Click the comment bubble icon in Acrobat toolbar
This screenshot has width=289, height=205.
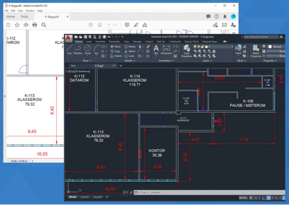[x=127, y=25]
